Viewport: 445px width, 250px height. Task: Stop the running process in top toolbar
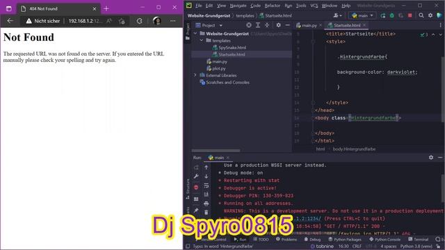click(410, 15)
